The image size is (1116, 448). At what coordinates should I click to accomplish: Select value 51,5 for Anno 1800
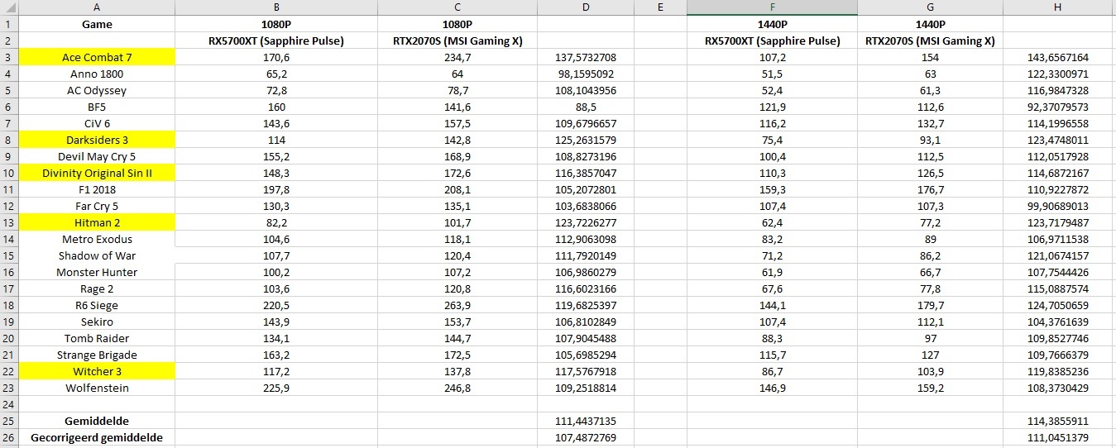pos(772,74)
